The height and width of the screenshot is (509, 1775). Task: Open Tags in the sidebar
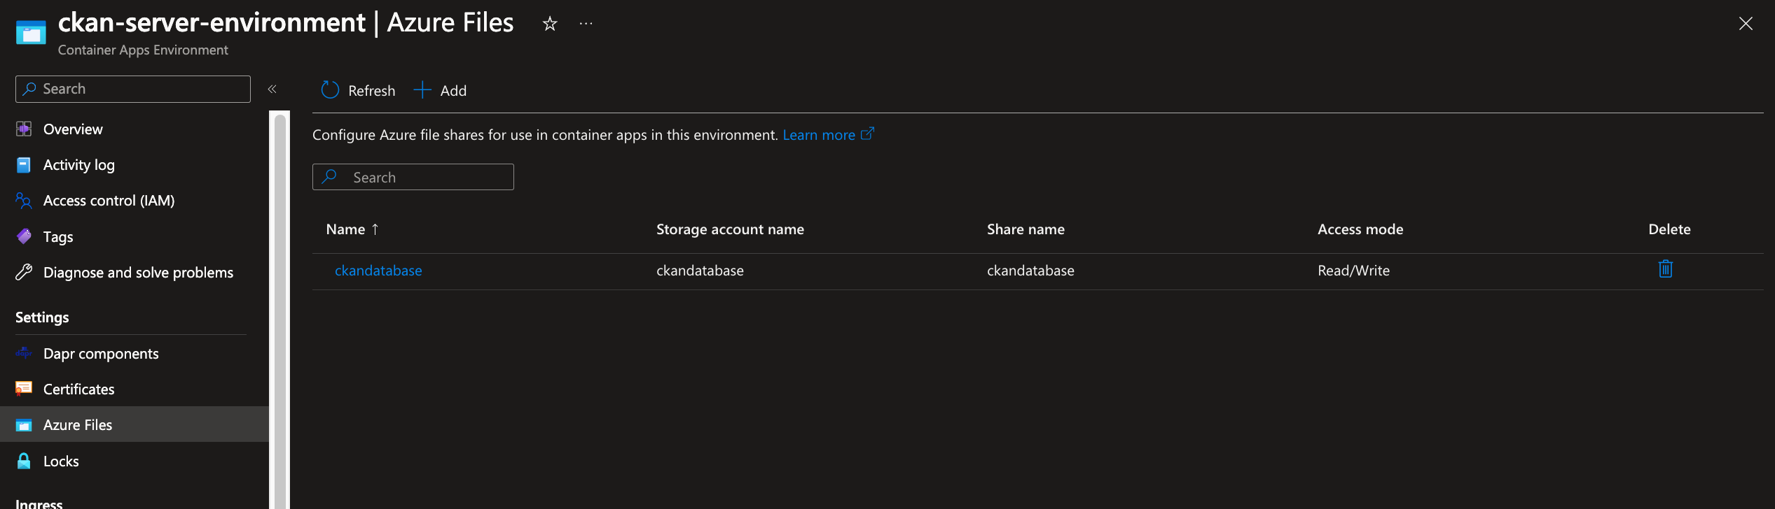click(58, 237)
